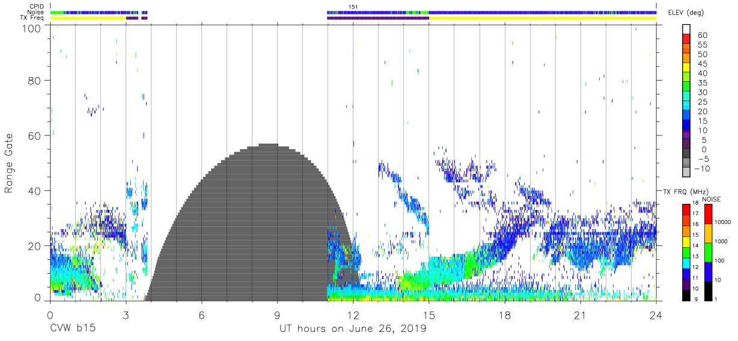The width and height of the screenshot is (738, 341).
Task: Click the NOISE legend title
Action: coord(712,199)
